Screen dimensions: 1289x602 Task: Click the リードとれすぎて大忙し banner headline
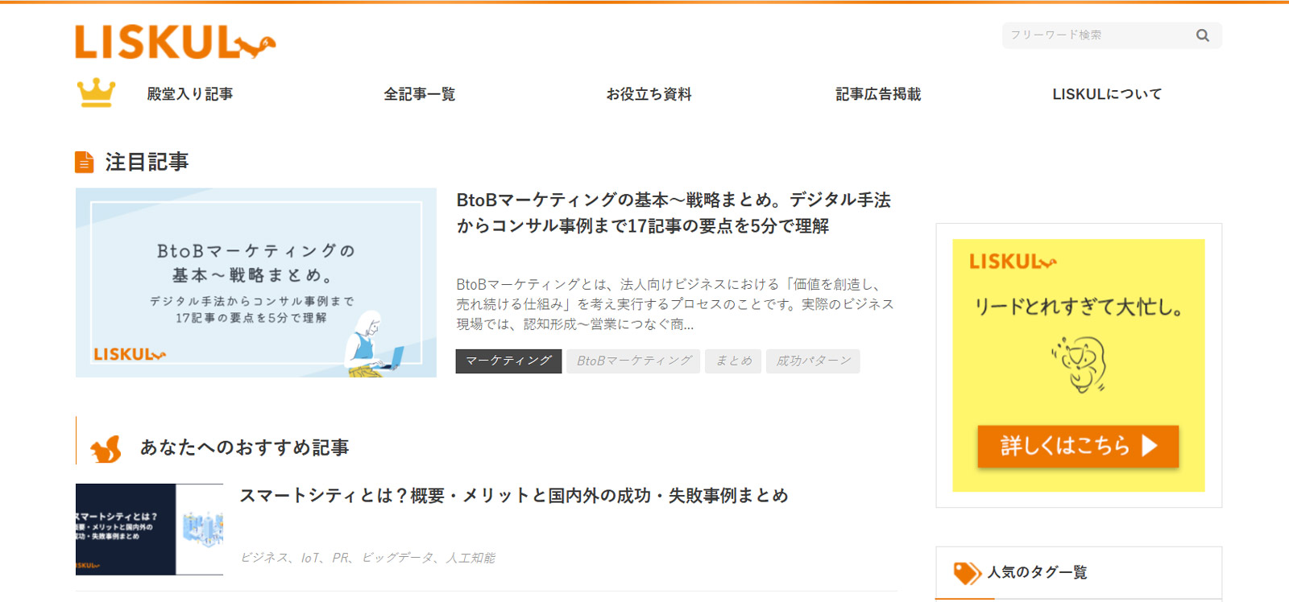click(1078, 307)
